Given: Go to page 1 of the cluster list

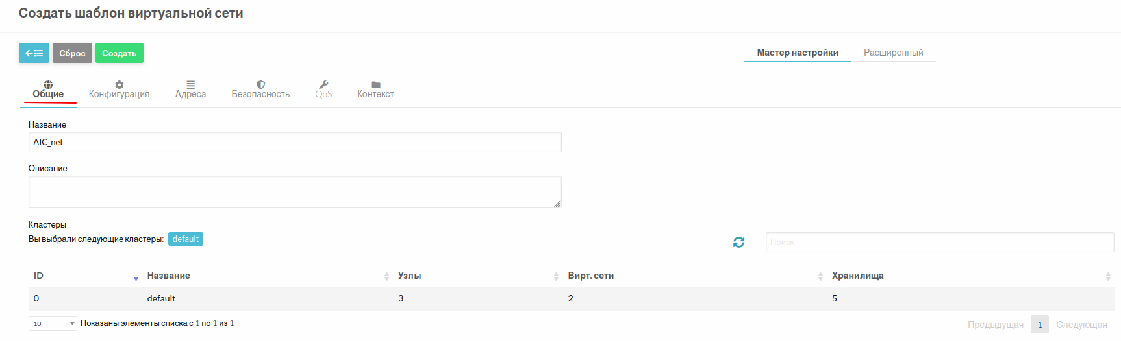Looking at the screenshot, I should tap(1040, 325).
